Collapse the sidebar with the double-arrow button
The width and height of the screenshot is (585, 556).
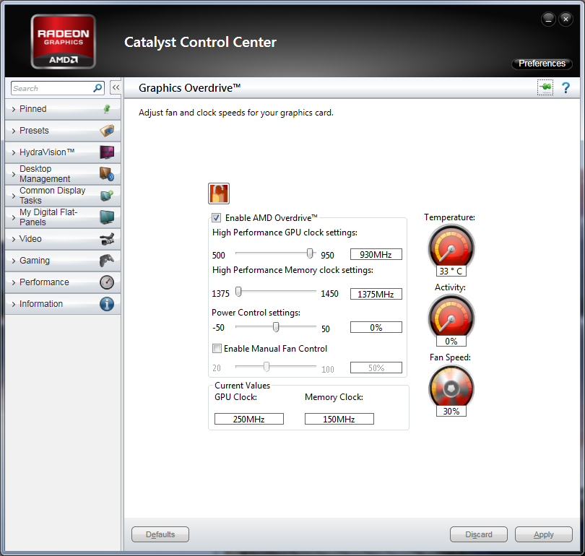(x=116, y=87)
